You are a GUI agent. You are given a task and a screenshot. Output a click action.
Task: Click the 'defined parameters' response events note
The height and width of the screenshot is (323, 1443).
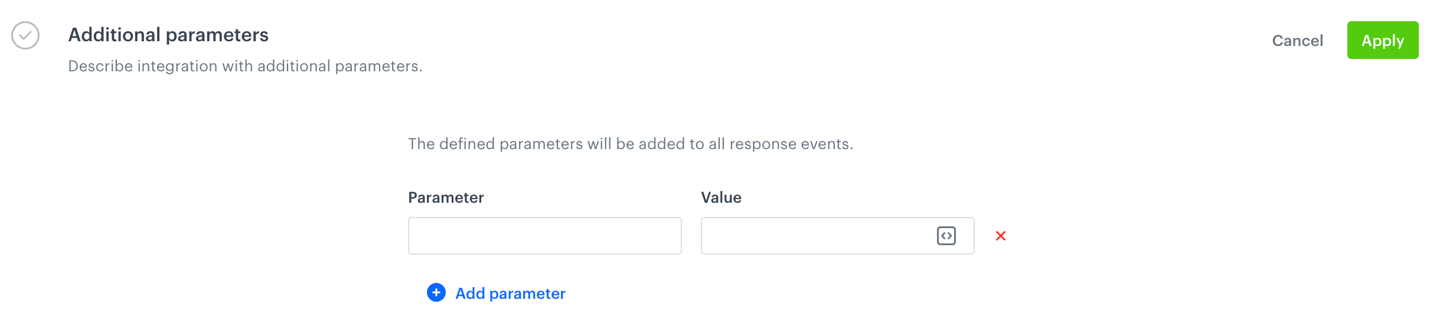coord(631,144)
